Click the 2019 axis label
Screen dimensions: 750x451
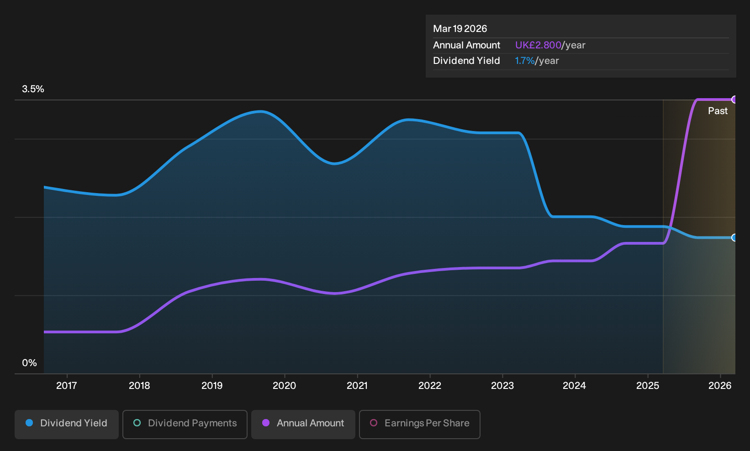click(212, 386)
